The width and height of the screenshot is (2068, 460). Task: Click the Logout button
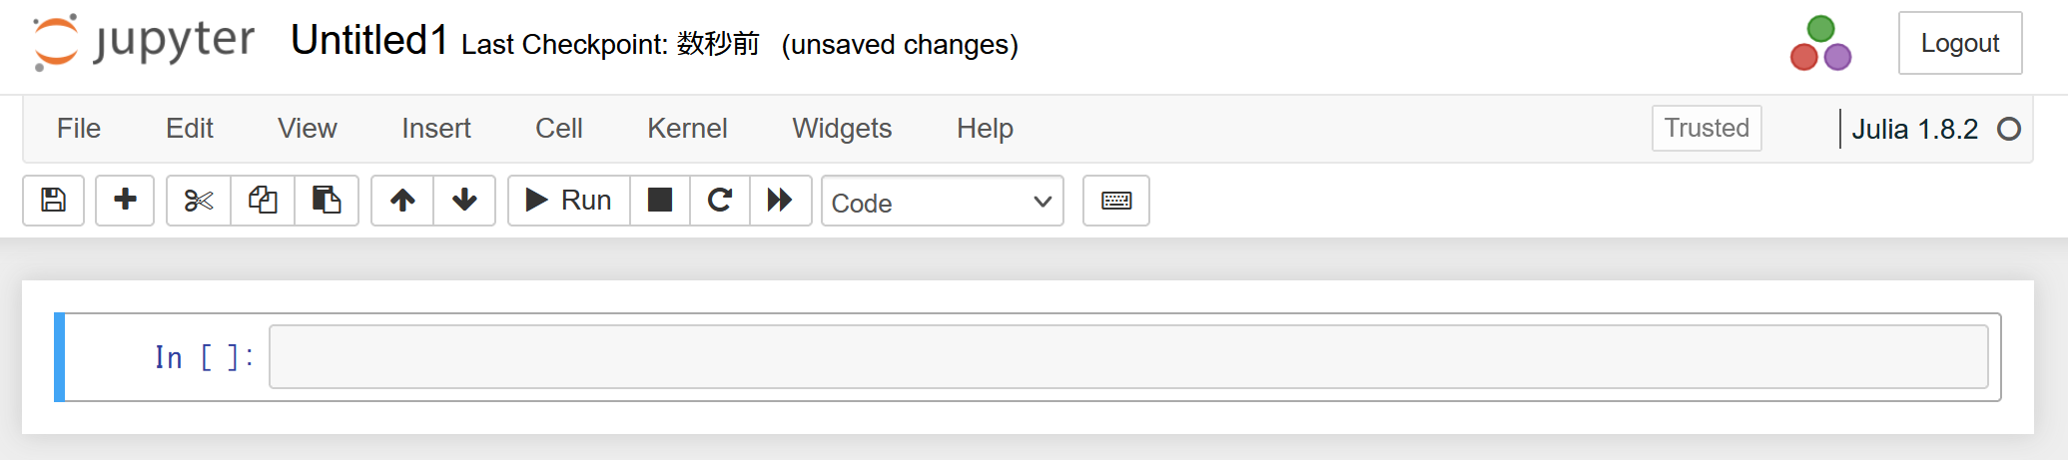[x=1959, y=43]
